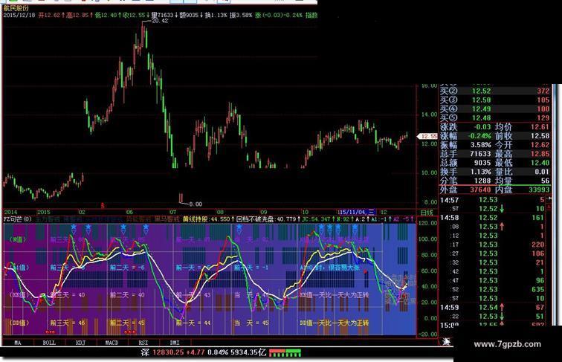Switch to the MA indicator tab
The image size is (562, 362).
18,343
